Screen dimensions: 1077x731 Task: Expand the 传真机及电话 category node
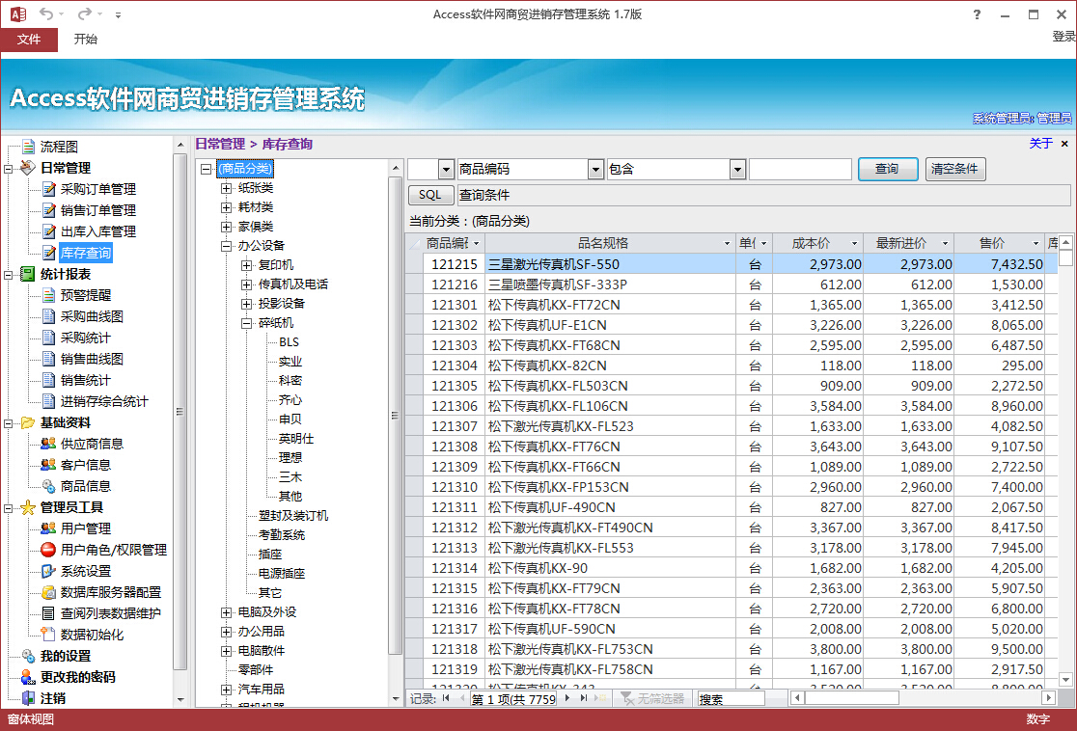(247, 284)
